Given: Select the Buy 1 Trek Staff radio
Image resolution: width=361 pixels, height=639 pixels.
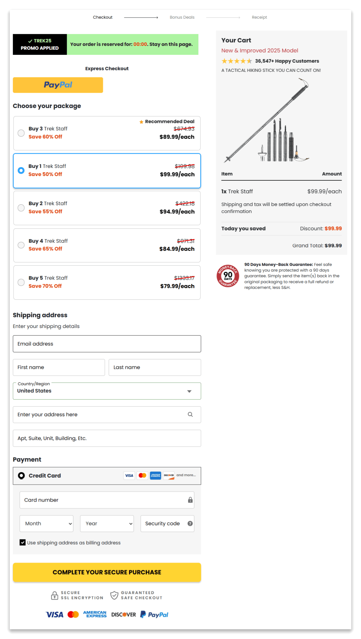Looking at the screenshot, I should pos(21,170).
